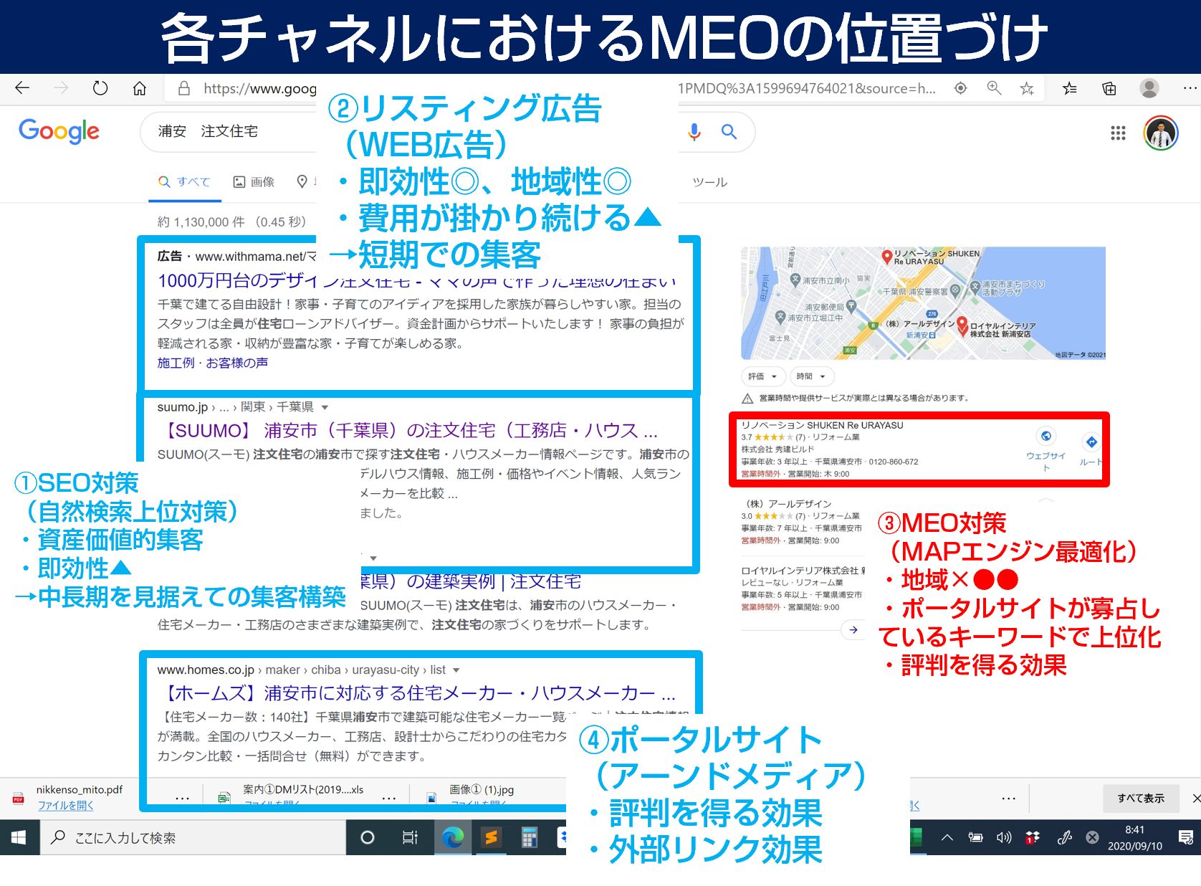
Task: Open Calculator from the taskbar
Action: click(x=529, y=837)
